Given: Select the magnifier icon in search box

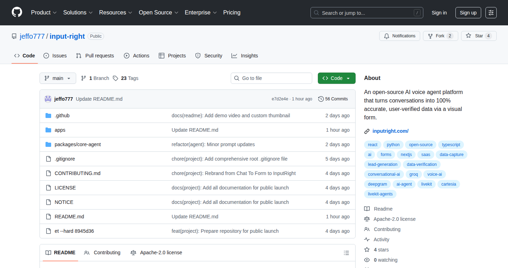Looking at the screenshot, I should (316, 13).
